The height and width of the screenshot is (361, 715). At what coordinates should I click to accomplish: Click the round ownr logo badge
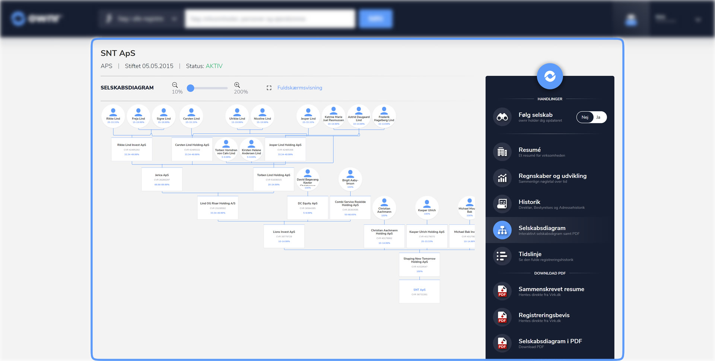(550, 76)
